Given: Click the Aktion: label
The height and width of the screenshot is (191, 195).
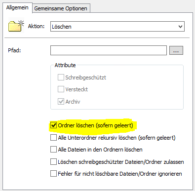Looking at the screenshot, I should coord(36,26).
